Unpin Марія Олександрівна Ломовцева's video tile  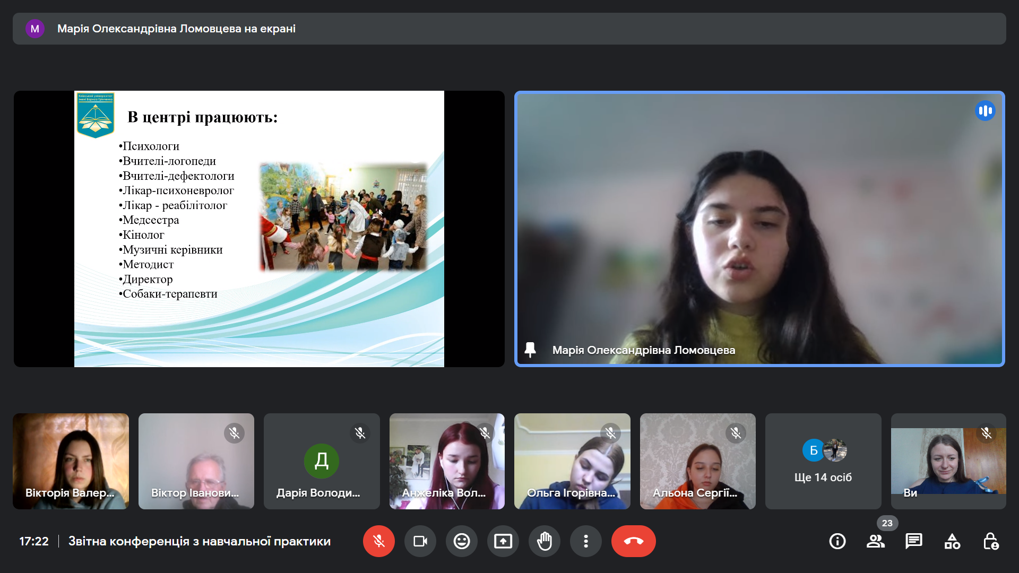point(530,350)
